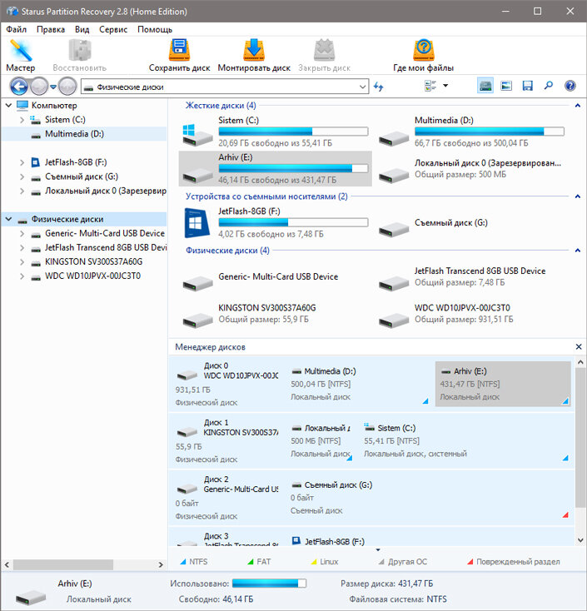Click the blue question mark help icon

(x=570, y=86)
